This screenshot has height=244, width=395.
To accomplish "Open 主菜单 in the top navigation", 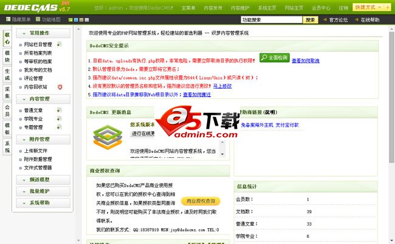I will coord(188,8).
